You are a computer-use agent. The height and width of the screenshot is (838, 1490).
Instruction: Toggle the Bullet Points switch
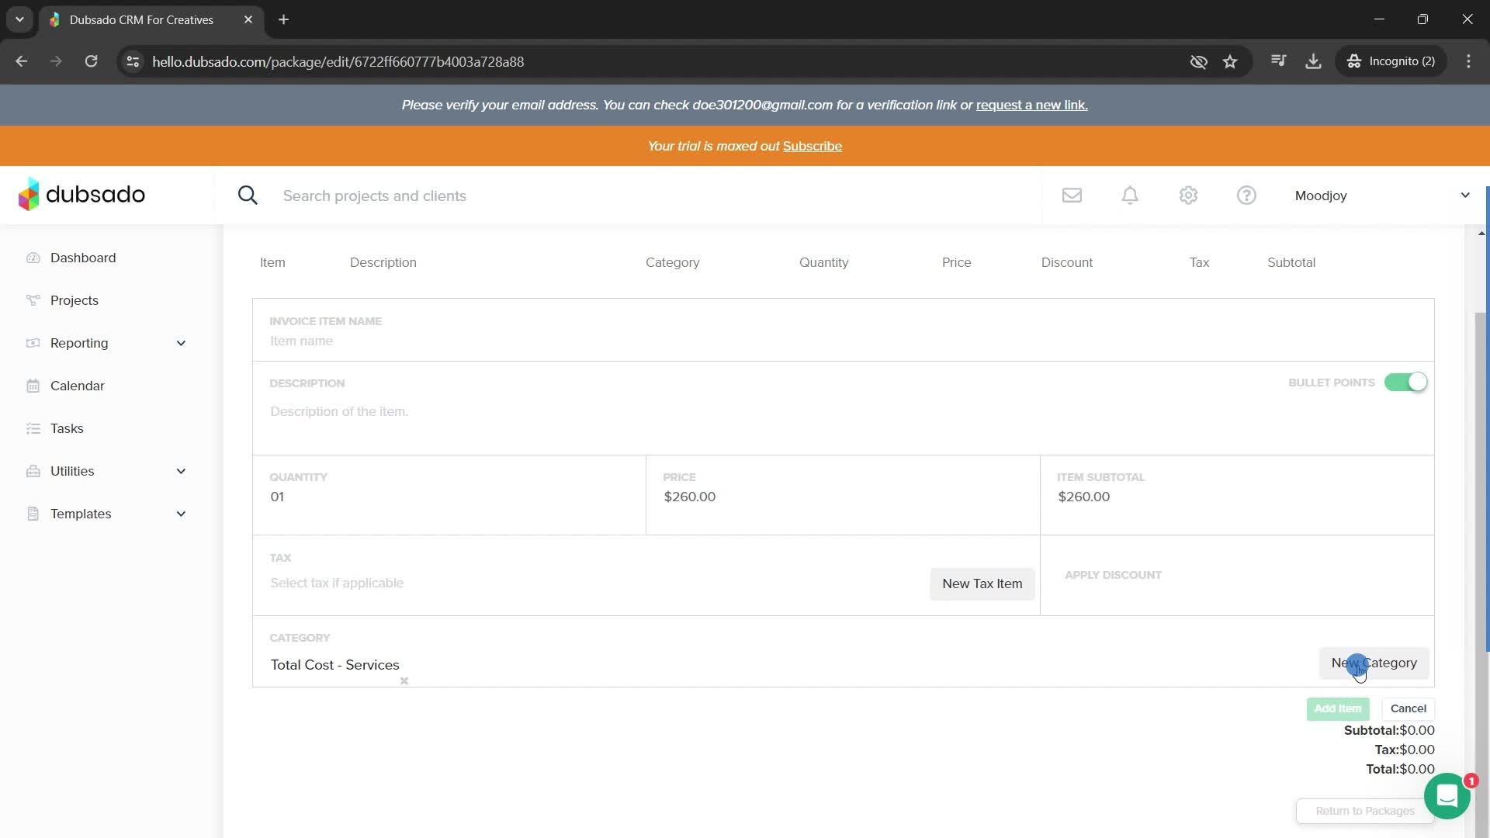tap(1405, 383)
